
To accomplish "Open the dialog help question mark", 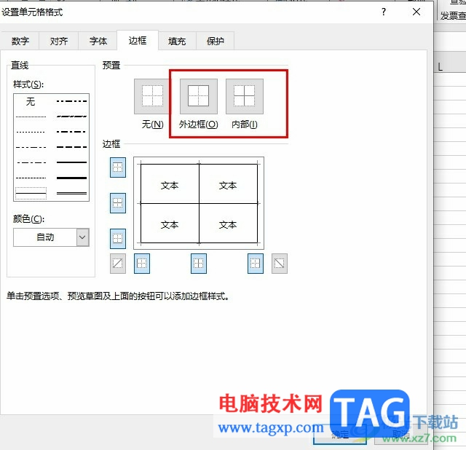I will [384, 12].
